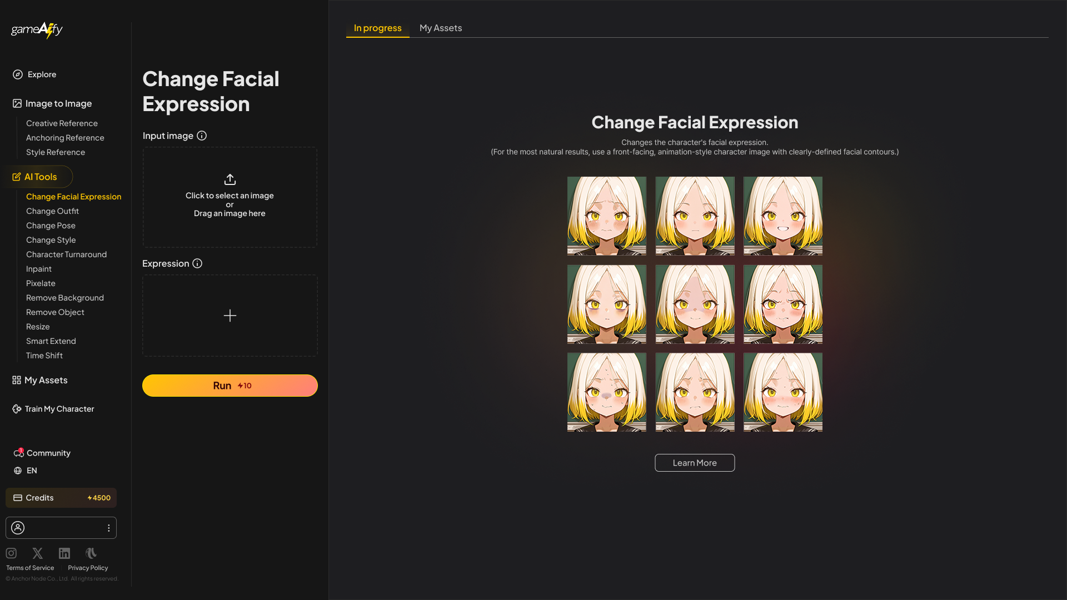Select Smart Extend tool
The width and height of the screenshot is (1067, 600).
click(51, 341)
